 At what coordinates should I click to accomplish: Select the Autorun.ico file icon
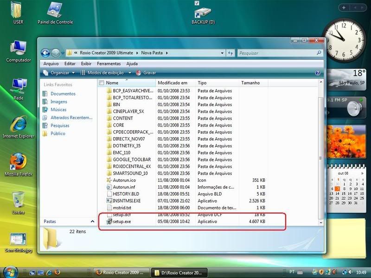coord(109,180)
